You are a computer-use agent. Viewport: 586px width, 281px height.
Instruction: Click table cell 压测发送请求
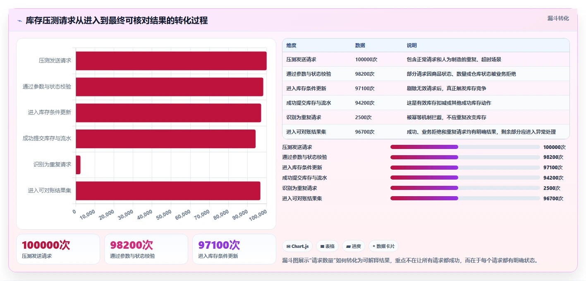(301, 60)
